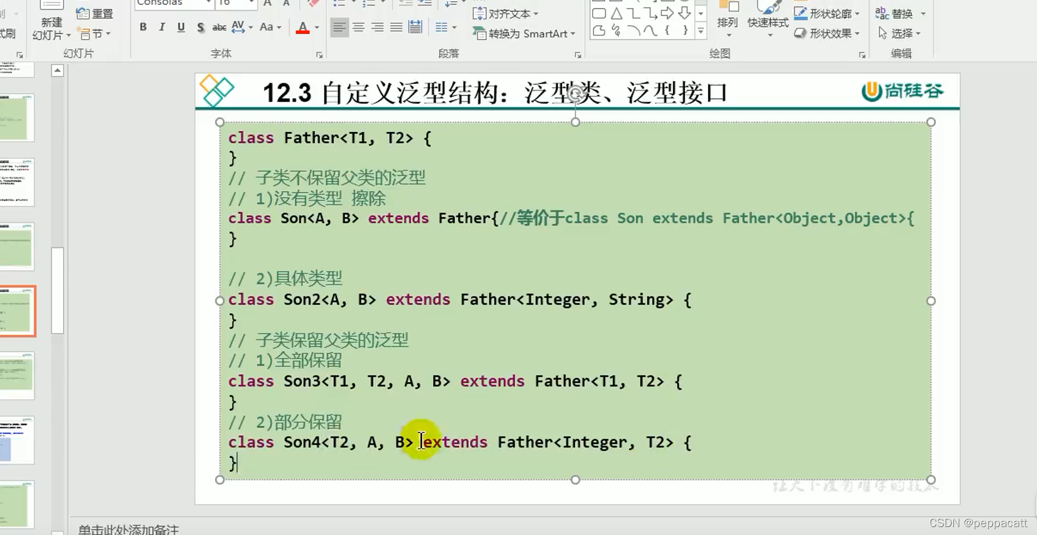
Task: Open the align text options
Action: pos(506,13)
